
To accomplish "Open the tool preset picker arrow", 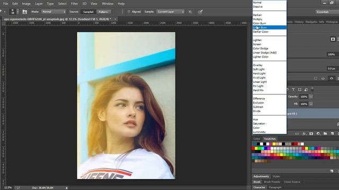I will click(4, 12).
